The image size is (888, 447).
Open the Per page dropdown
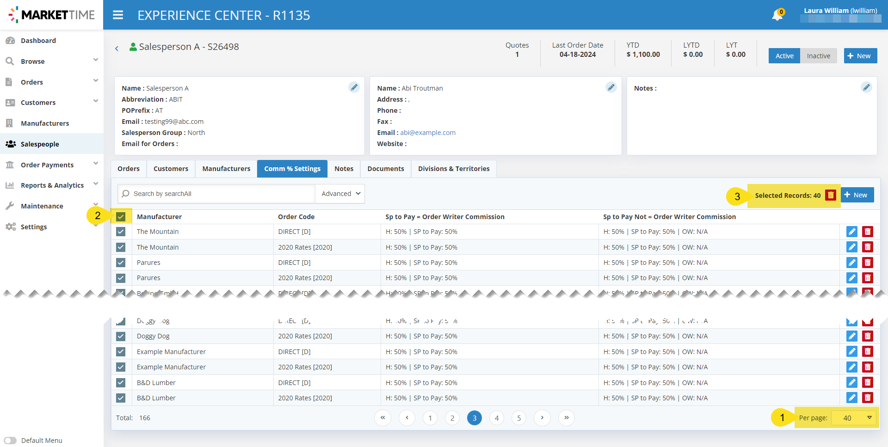853,418
